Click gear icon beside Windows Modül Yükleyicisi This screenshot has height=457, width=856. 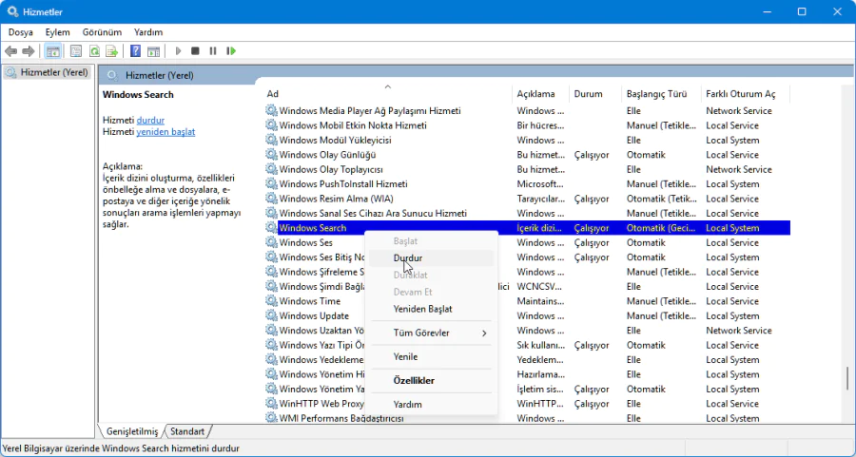[x=271, y=141]
